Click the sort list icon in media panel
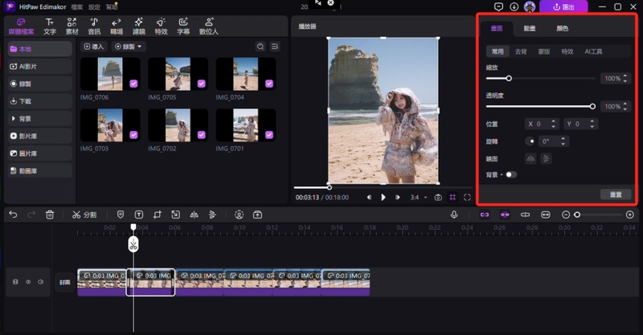This screenshot has height=335, width=643. (x=275, y=47)
